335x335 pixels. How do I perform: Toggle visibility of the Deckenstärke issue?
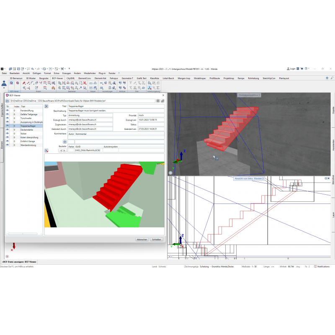click(x=7, y=130)
